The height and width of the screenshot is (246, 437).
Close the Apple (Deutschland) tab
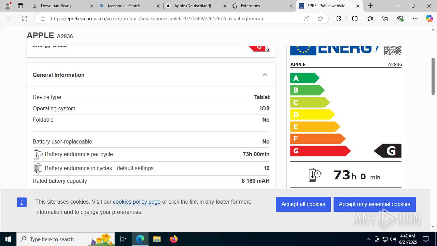click(225, 6)
